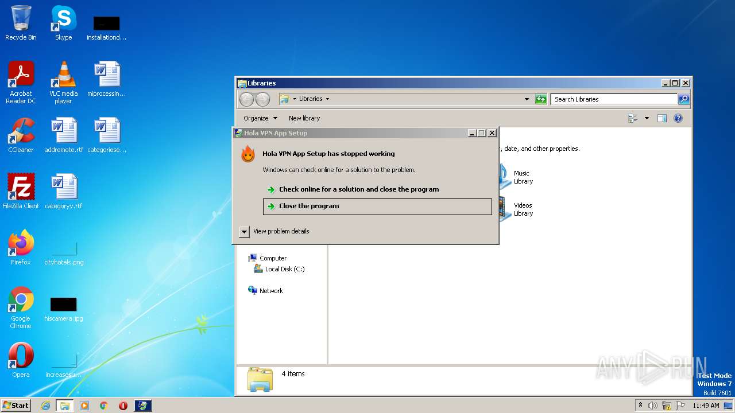Select Network in navigation pane
735x413 pixels.
click(266, 291)
